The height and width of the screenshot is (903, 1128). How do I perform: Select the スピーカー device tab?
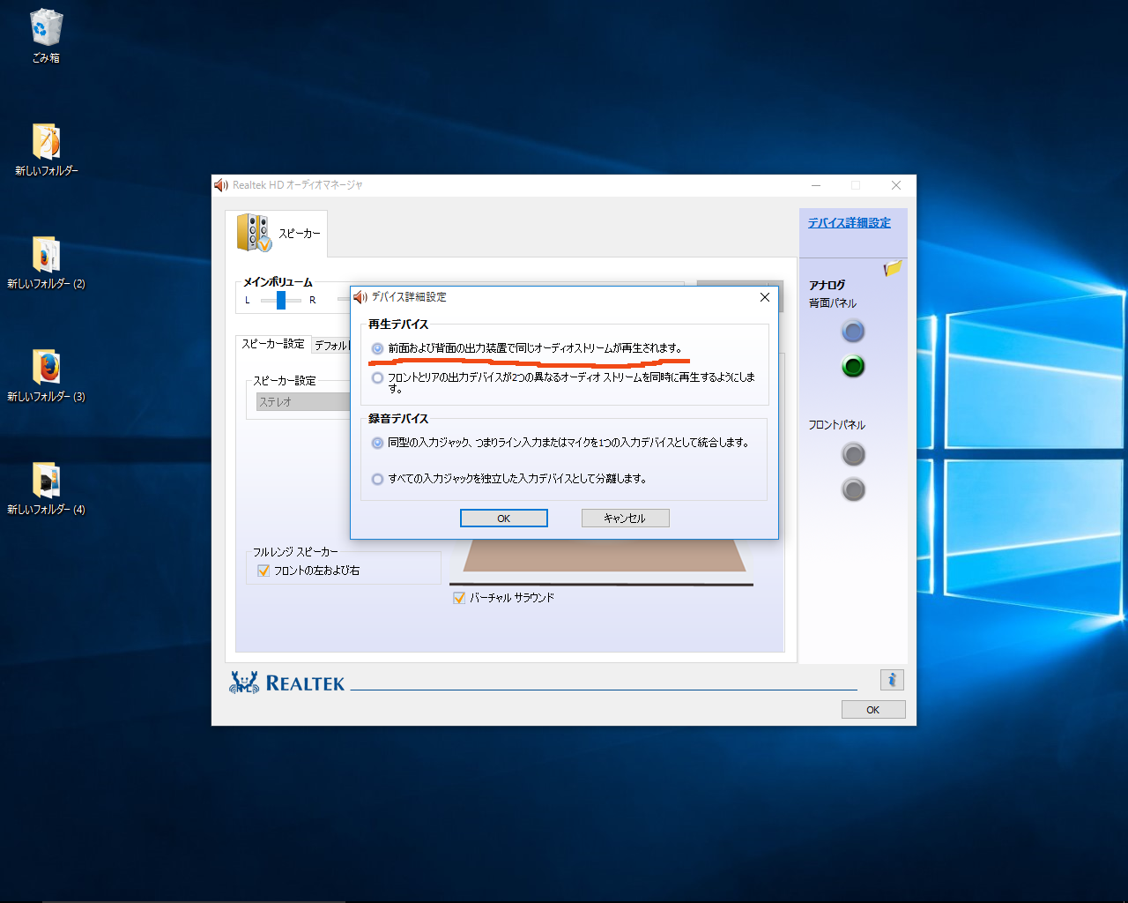(277, 234)
